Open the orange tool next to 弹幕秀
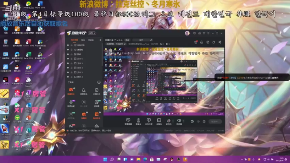The width and height of the screenshot is (290, 163). click(96, 115)
